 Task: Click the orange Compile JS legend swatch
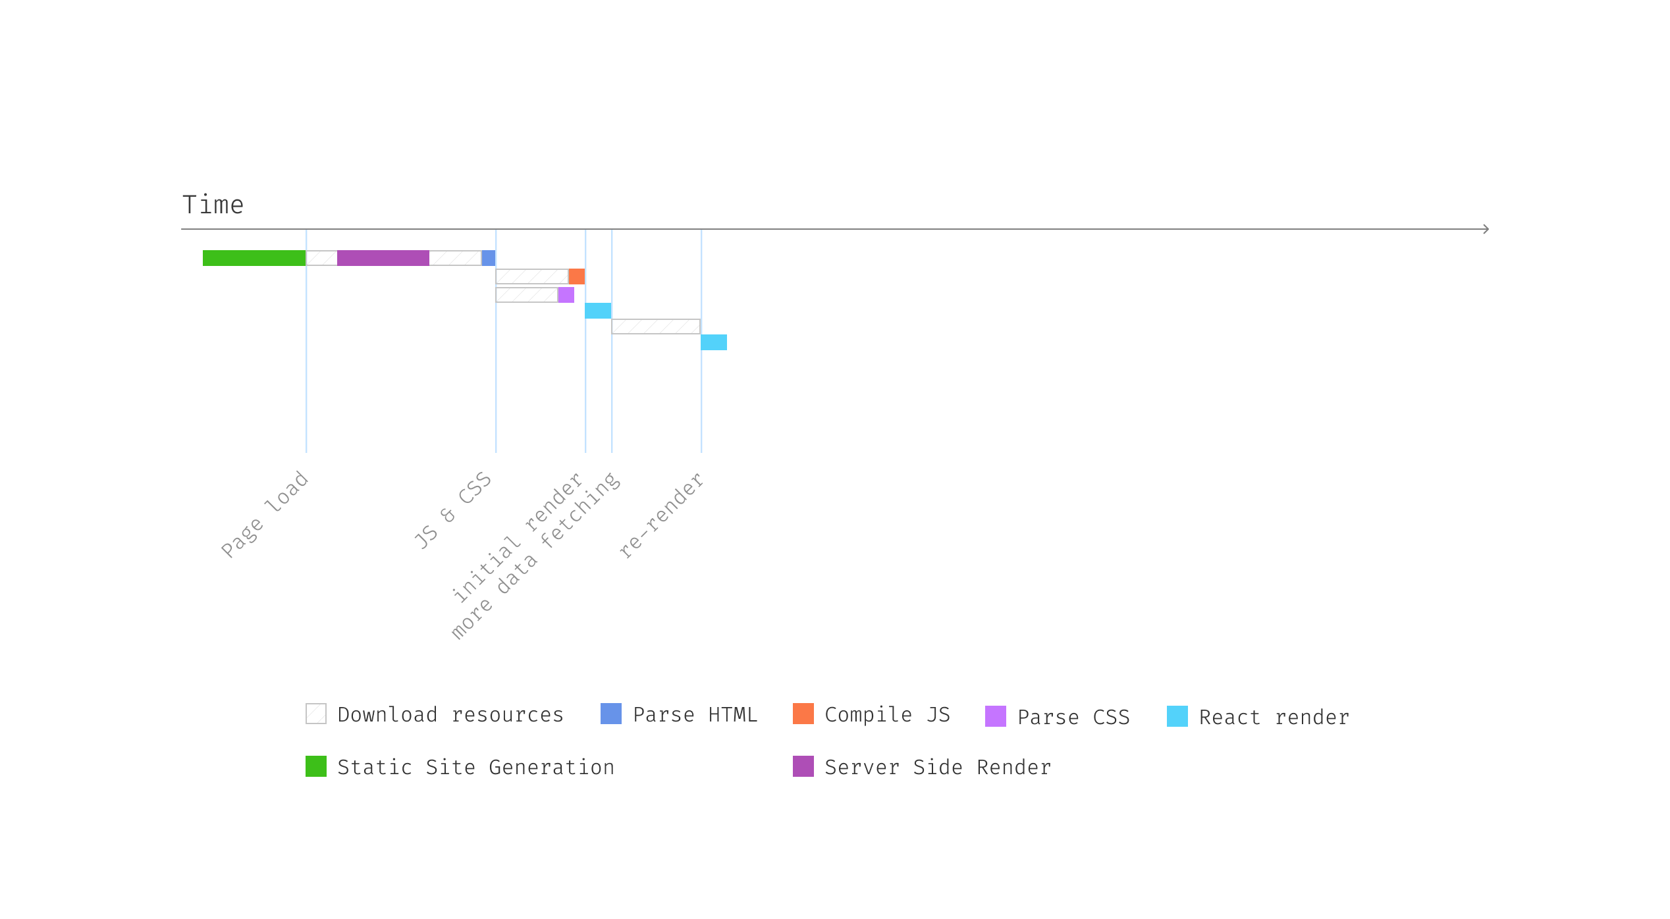(x=803, y=714)
